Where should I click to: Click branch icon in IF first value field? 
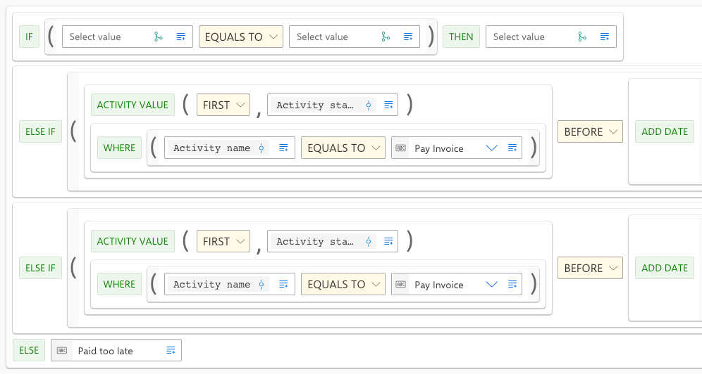(x=159, y=37)
